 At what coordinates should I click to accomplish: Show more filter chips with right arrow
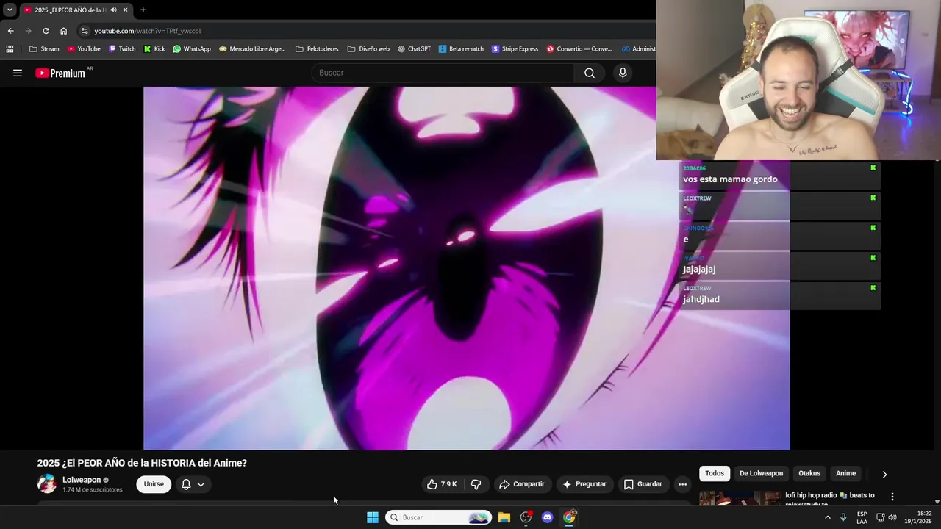click(884, 474)
